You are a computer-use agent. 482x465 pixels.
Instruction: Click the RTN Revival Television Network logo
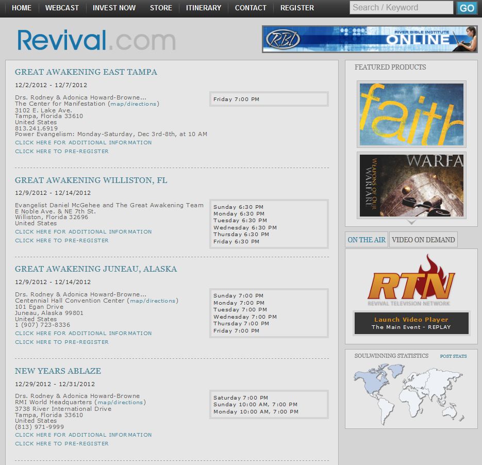click(411, 280)
